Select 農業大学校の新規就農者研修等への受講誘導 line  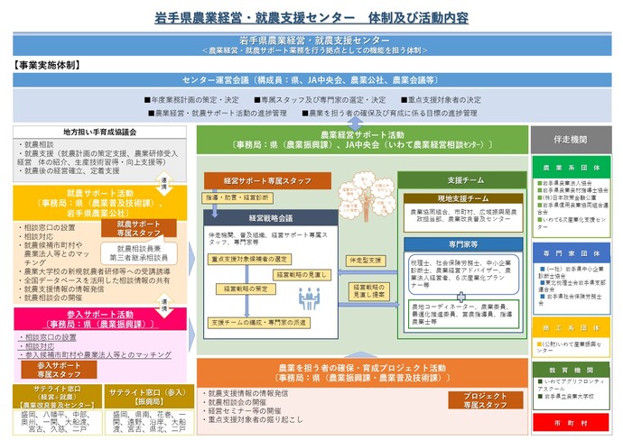point(95,271)
